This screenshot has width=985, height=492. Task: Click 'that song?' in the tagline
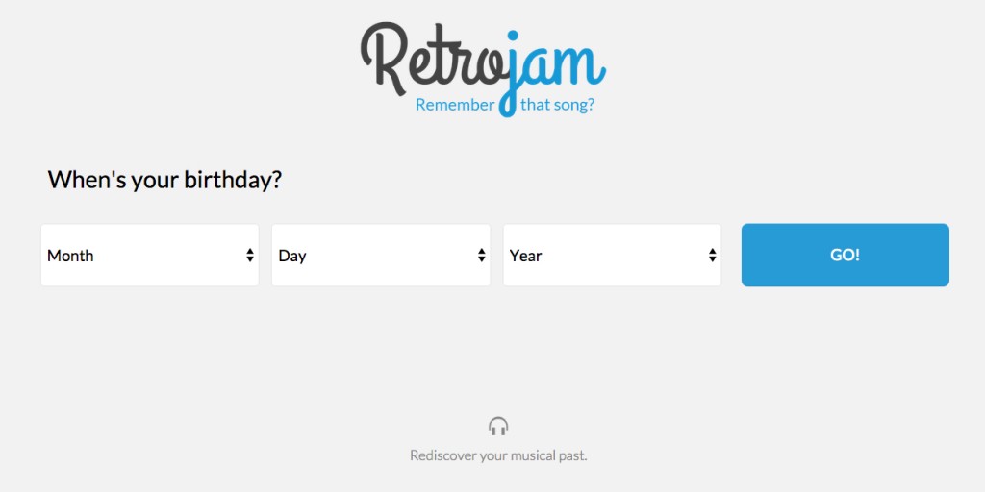557,105
